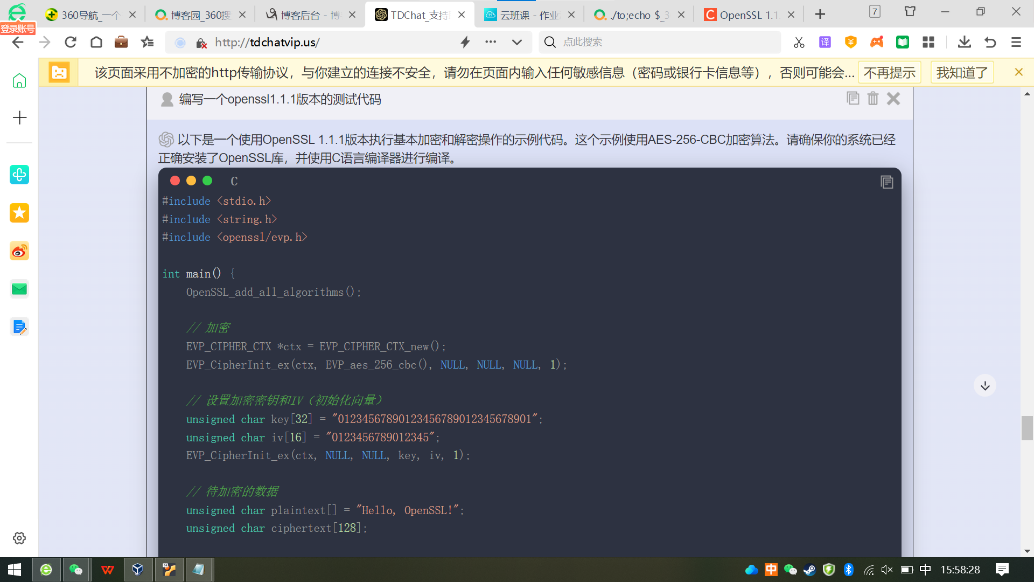Click the 不再提示 button
The width and height of the screenshot is (1034, 582).
(x=889, y=73)
